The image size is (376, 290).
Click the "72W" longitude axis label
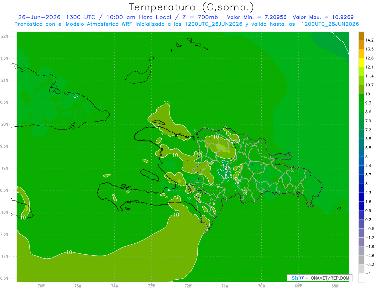[188, 286]
